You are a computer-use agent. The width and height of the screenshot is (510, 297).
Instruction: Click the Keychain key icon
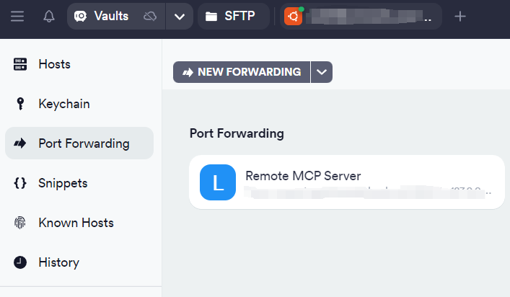(x=20, y=104)
